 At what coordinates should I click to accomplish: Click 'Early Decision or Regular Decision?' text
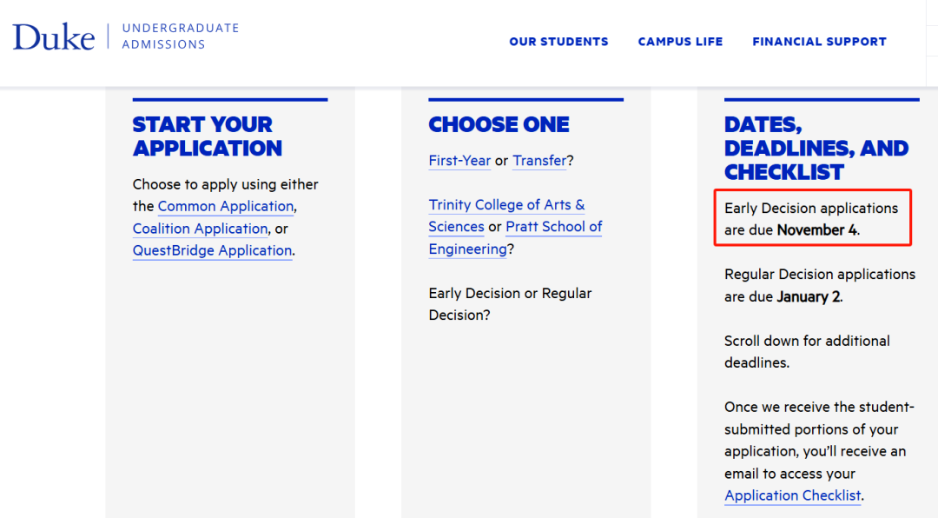tap(510, 304)
